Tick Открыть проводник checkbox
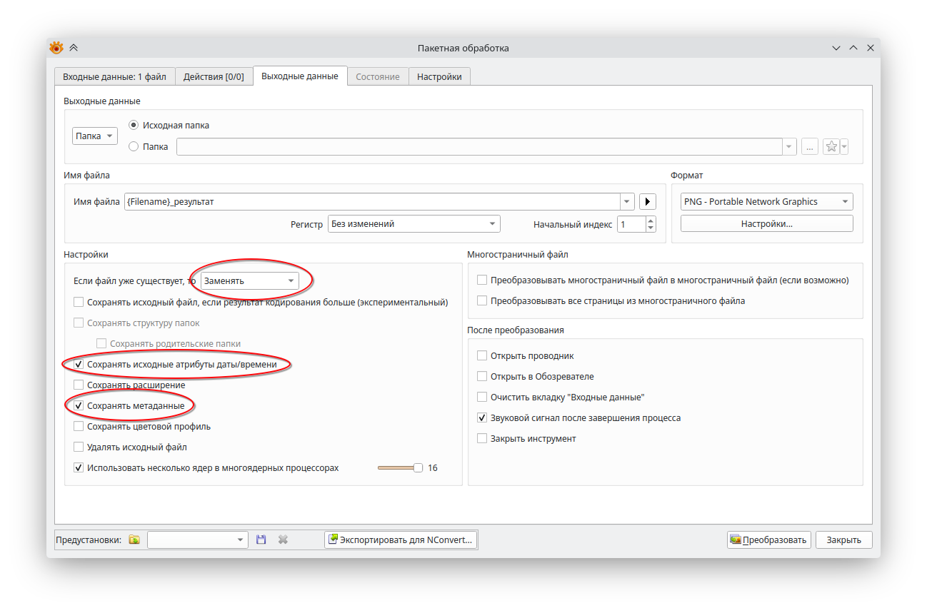The height and width of the screenshot is (613, 927). [482, 356]
